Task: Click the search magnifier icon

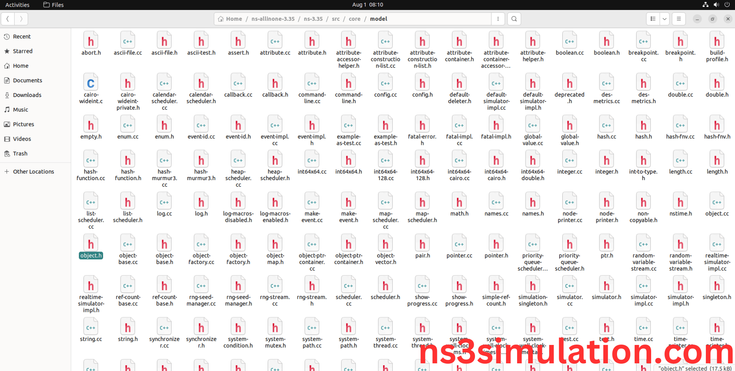Action: pos(514,19)
